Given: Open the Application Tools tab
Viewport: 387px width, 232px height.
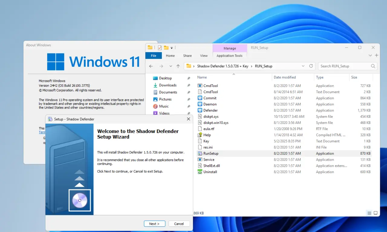Looking at the screenshot, I should point(229,56).
